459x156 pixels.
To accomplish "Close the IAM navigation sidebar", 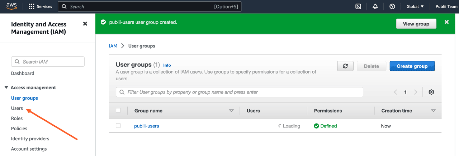I will click(85, 24).
